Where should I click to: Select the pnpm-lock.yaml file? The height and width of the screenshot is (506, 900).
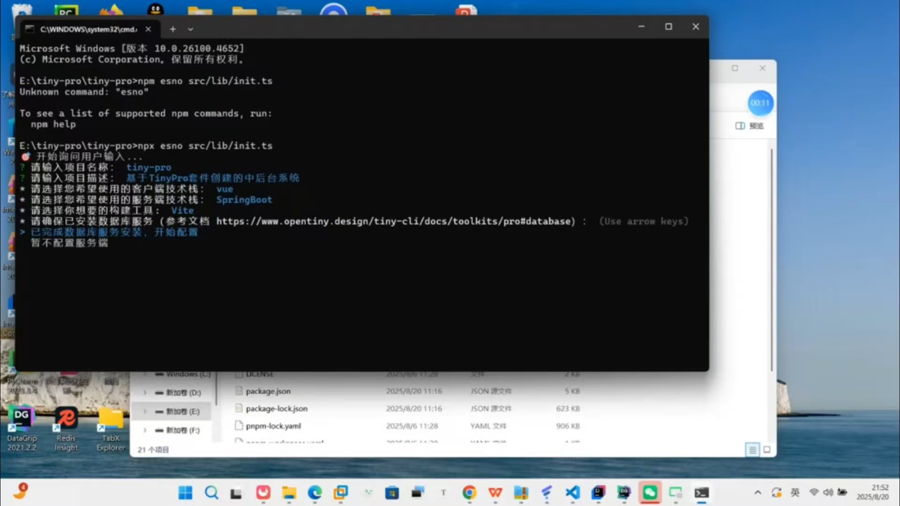(x=273, y=426)
